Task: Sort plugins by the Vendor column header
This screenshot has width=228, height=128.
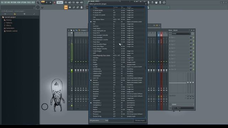Action: click(x=129, y=7)
